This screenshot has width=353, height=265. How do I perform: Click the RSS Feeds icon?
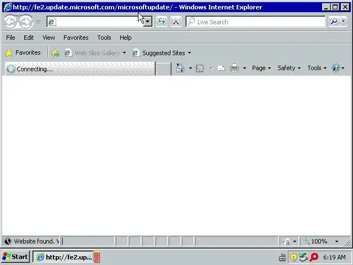[x=200, y=68]
